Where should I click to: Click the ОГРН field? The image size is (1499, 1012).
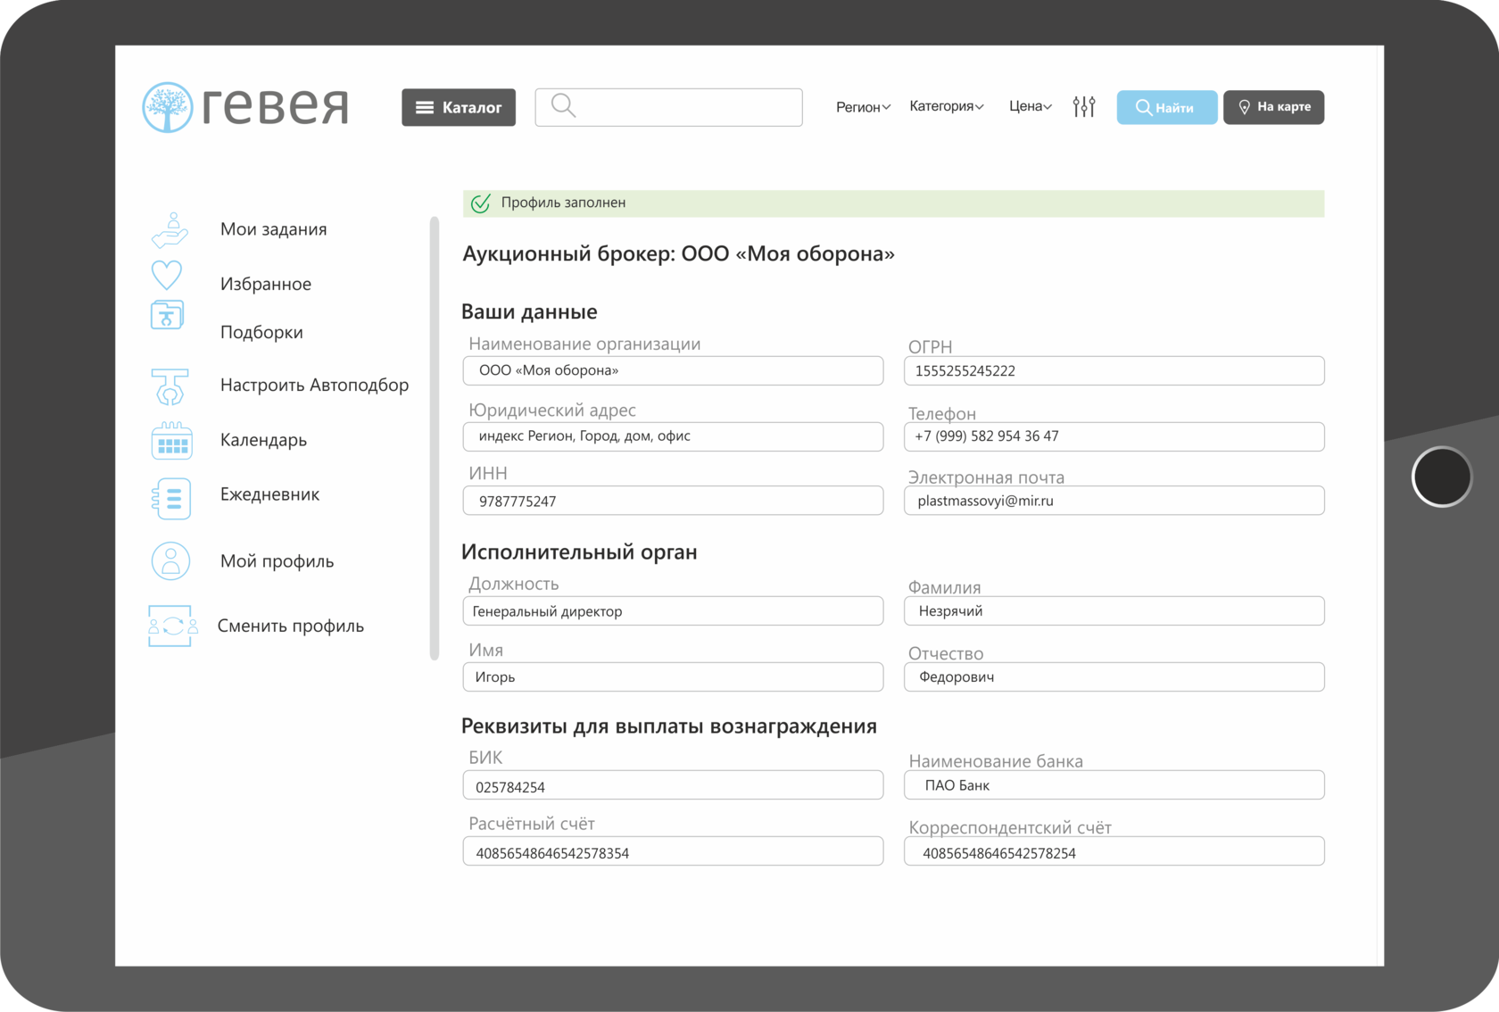(1114, 370)
